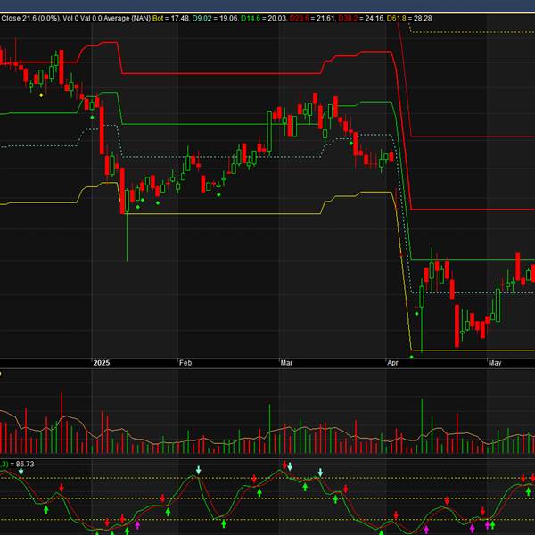The height and width of the screenshot is (535, 535).
Task: Click the 'Vol 0 Val 0.0 Average (NAN)' readout
Action: click(106, 18)
